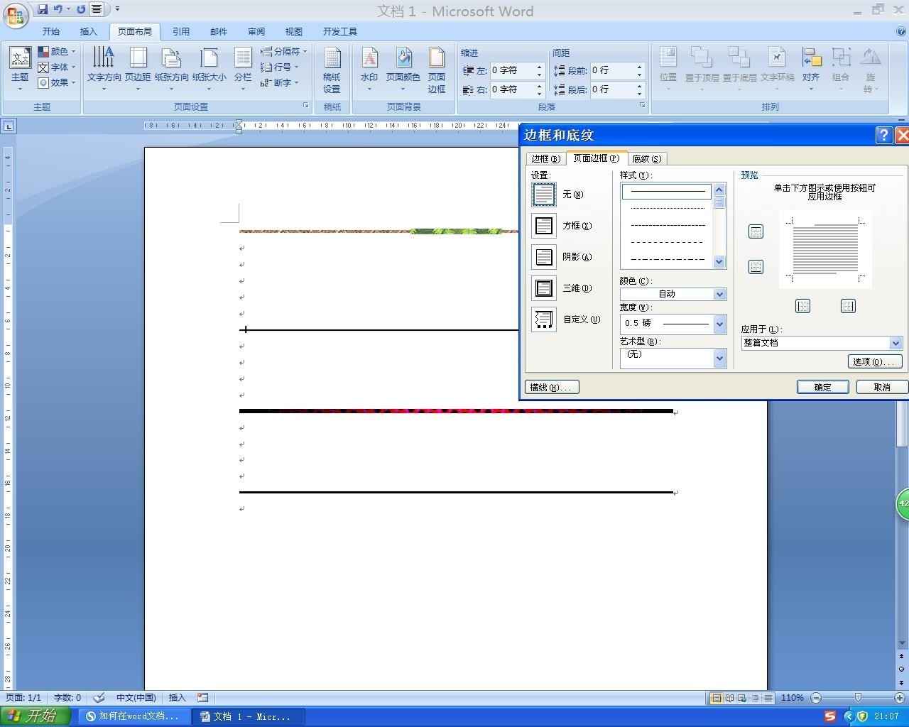Screen dimensions: 909x727
Task: Open the 主题 themes gallery
Action: click(x=20, y=70)
